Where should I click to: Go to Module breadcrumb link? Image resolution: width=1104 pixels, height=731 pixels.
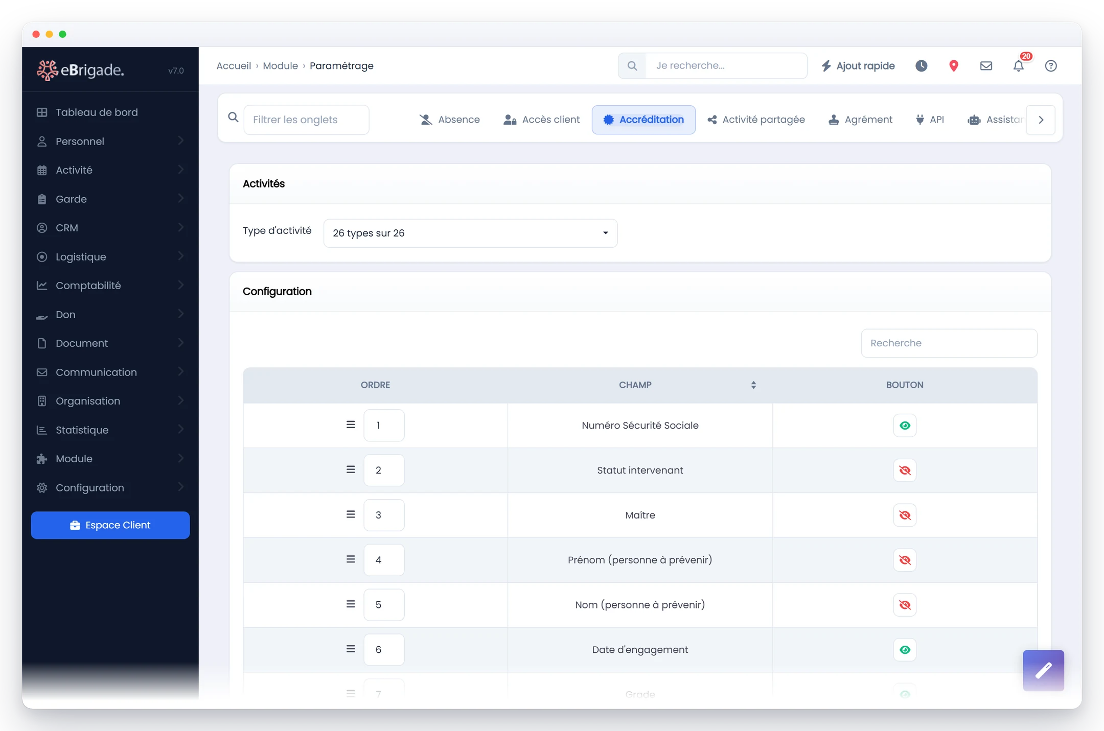(x=280, y=66)
